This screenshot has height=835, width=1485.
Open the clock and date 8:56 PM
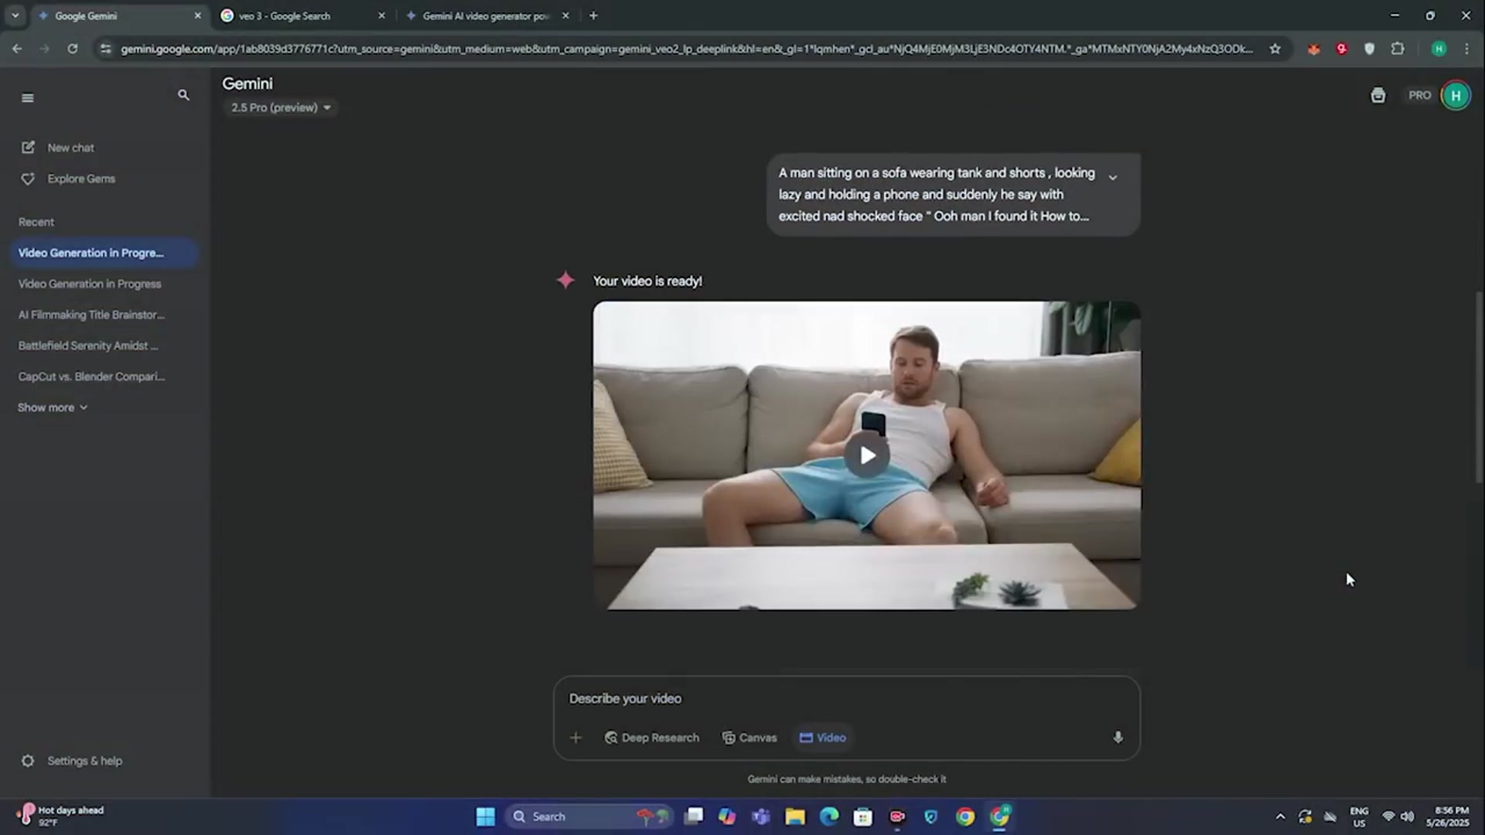click(x=1447, y=816)
